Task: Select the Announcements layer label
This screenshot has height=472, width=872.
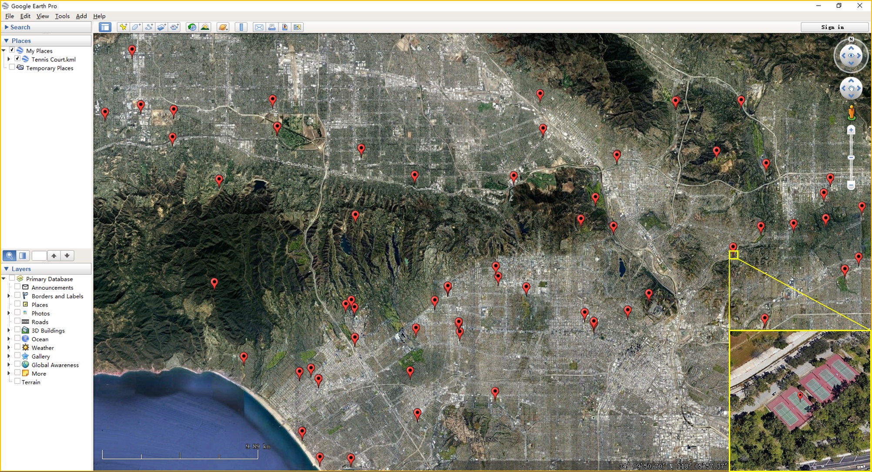Action: pos(52,287)
